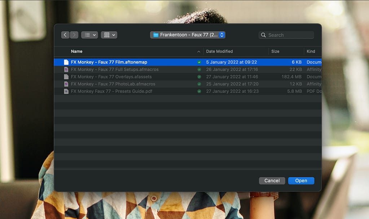Click the green checkmark beside Presets Guide.pdf

point(199,91)
